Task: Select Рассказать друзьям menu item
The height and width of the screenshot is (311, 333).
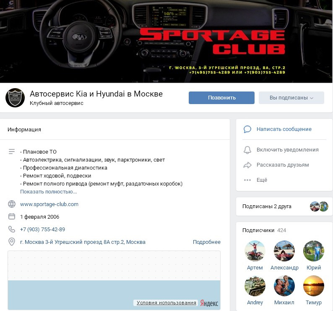Action: pos(282,165)
